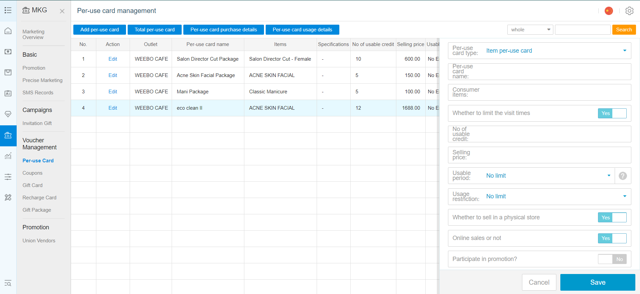Open Per-use card purchase details
Screen dimensions: 640x294
224,30
